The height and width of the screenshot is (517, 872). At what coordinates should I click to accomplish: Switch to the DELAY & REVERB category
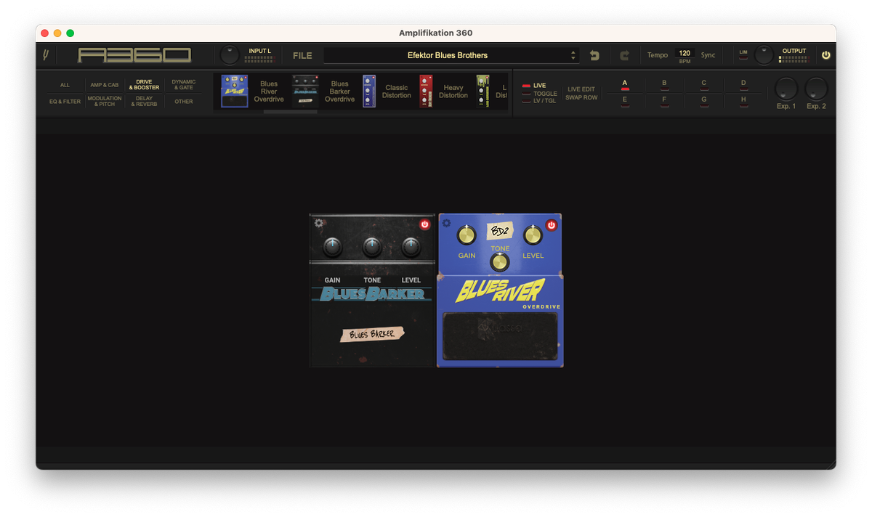pos(145,102)
